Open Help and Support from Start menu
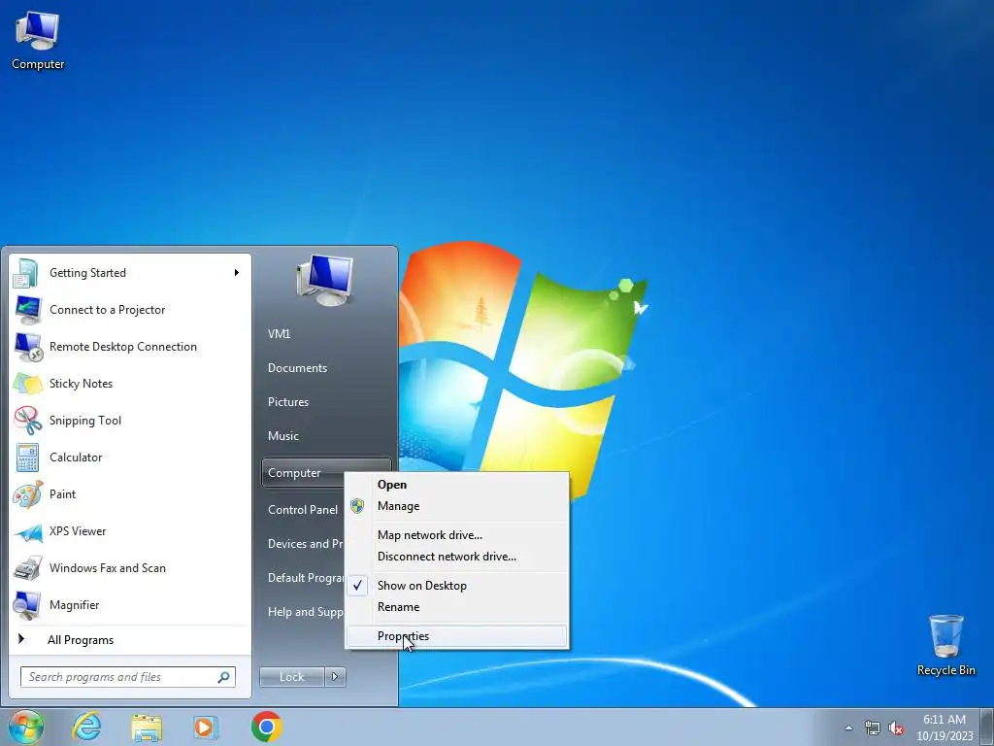The width and height of the screenshot is (994, 746). pyautogui.click(x=306, y=612)
